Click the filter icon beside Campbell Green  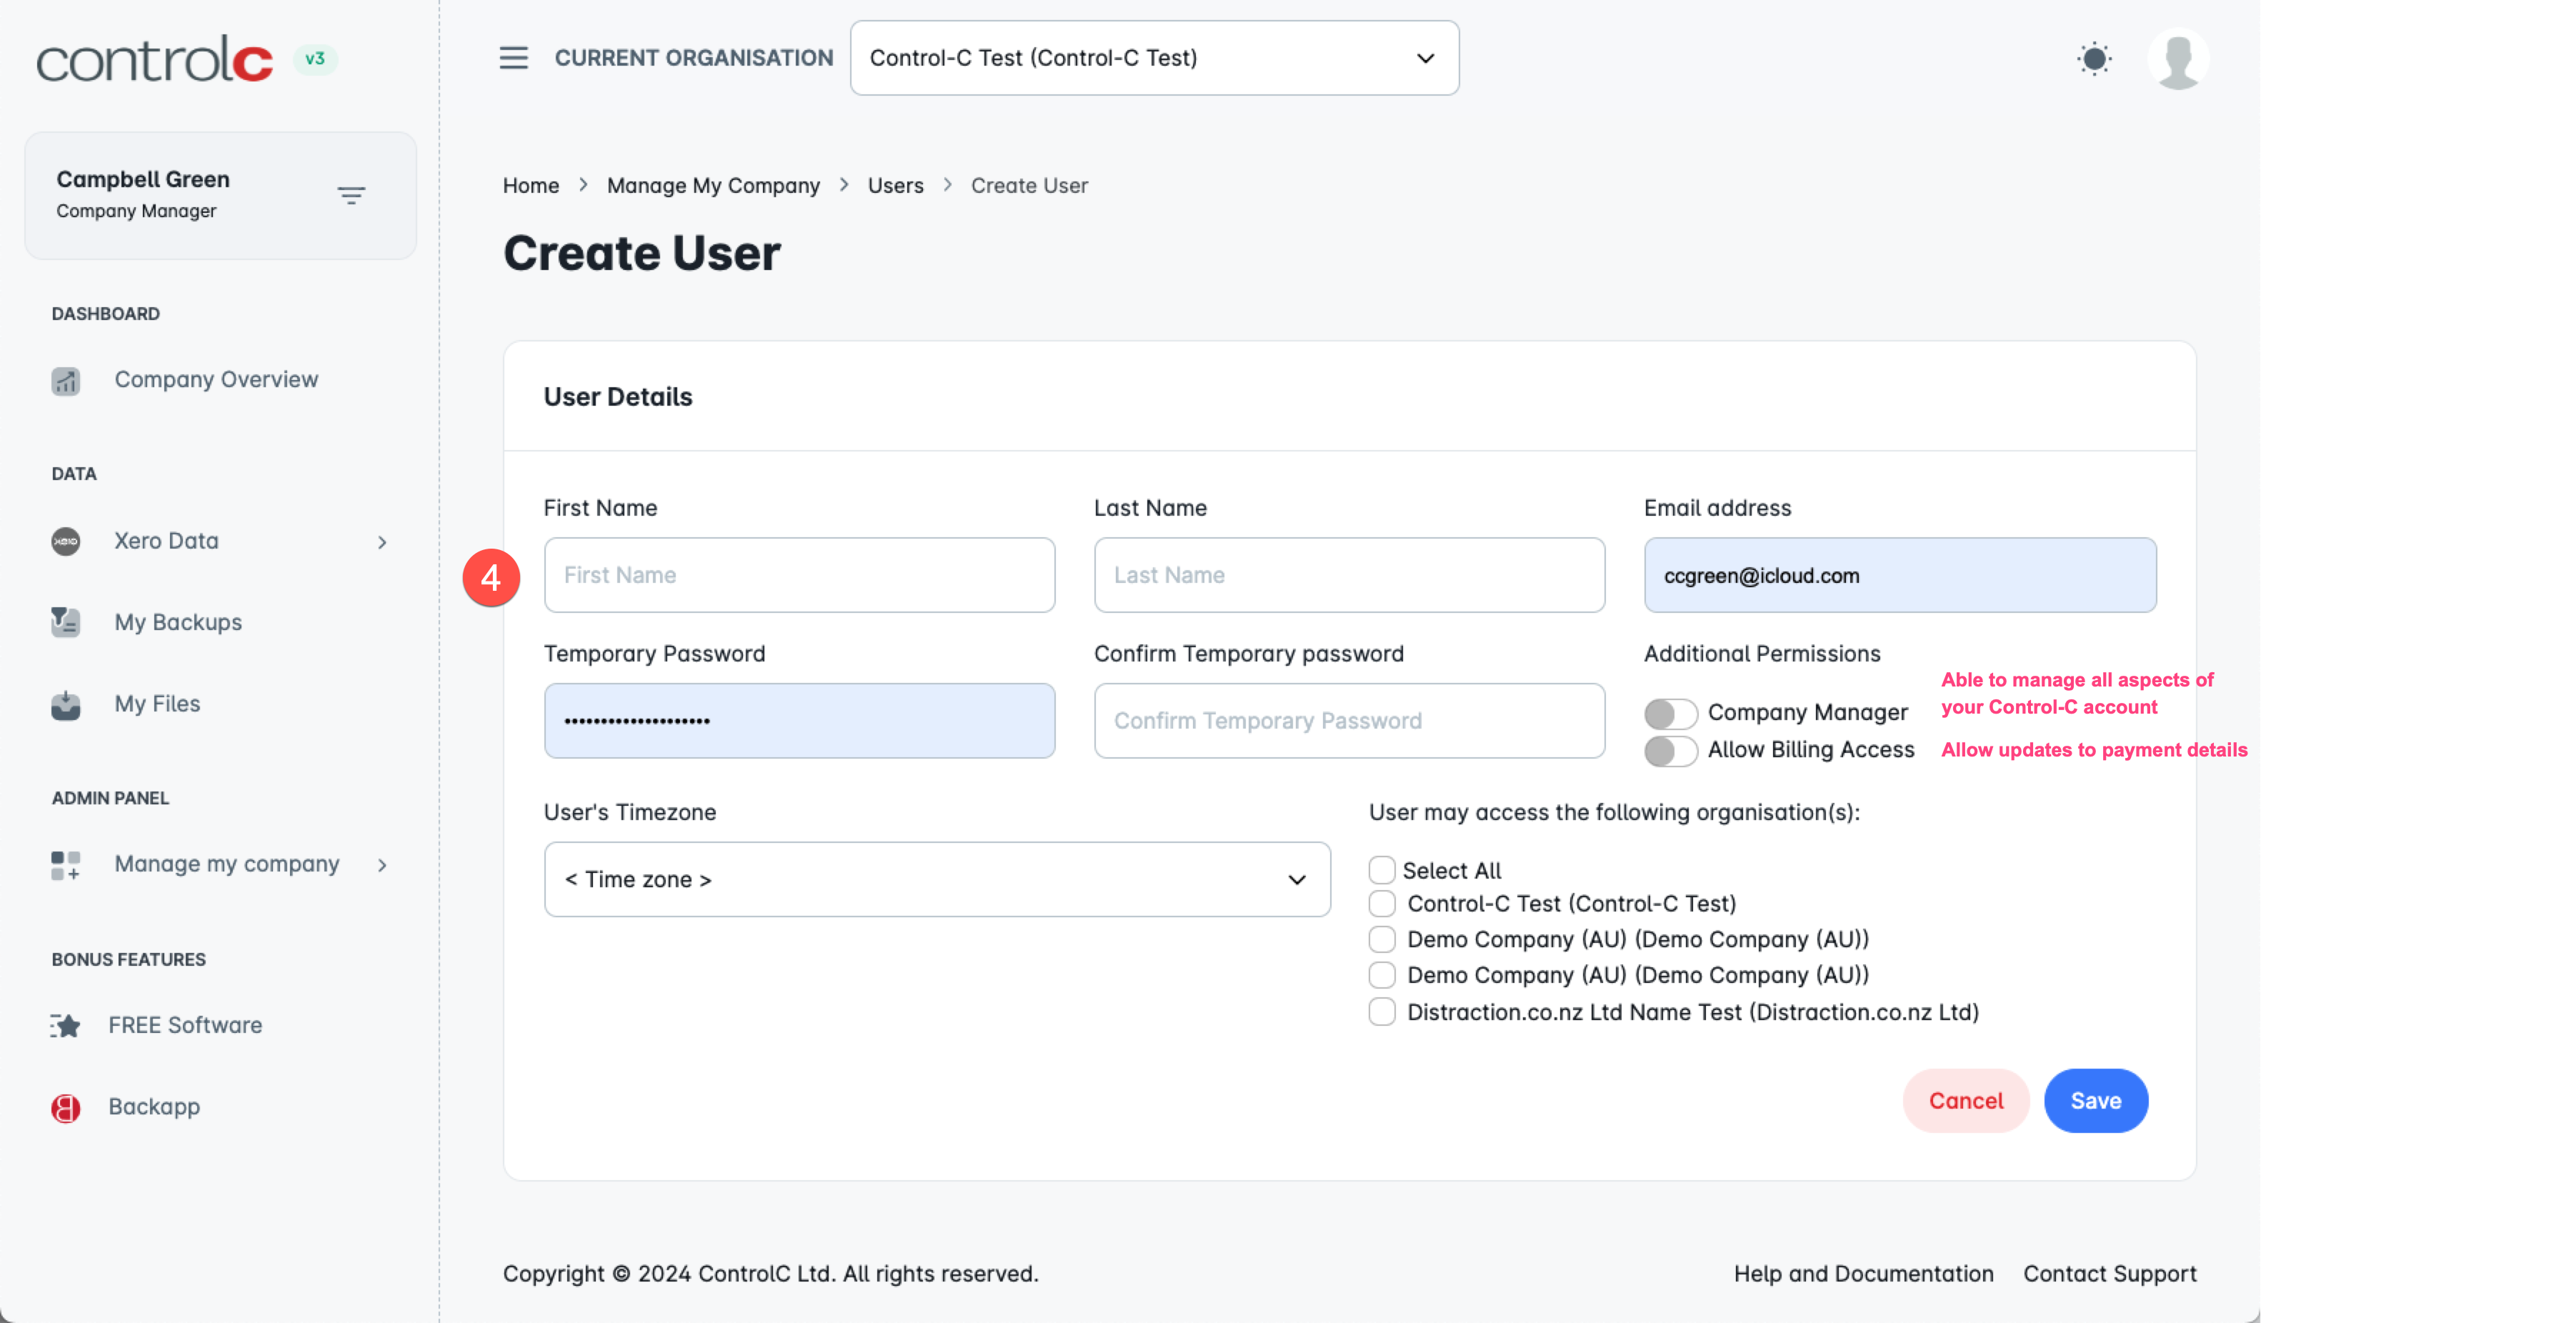351,196
